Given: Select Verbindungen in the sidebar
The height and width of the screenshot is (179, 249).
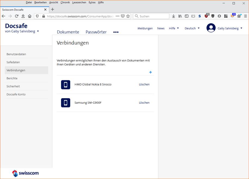Looking at the screenshot, I should 26,70.
